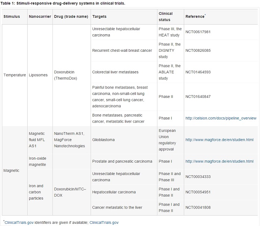Select the NCT01464593 reference identifier

(198, 72)
